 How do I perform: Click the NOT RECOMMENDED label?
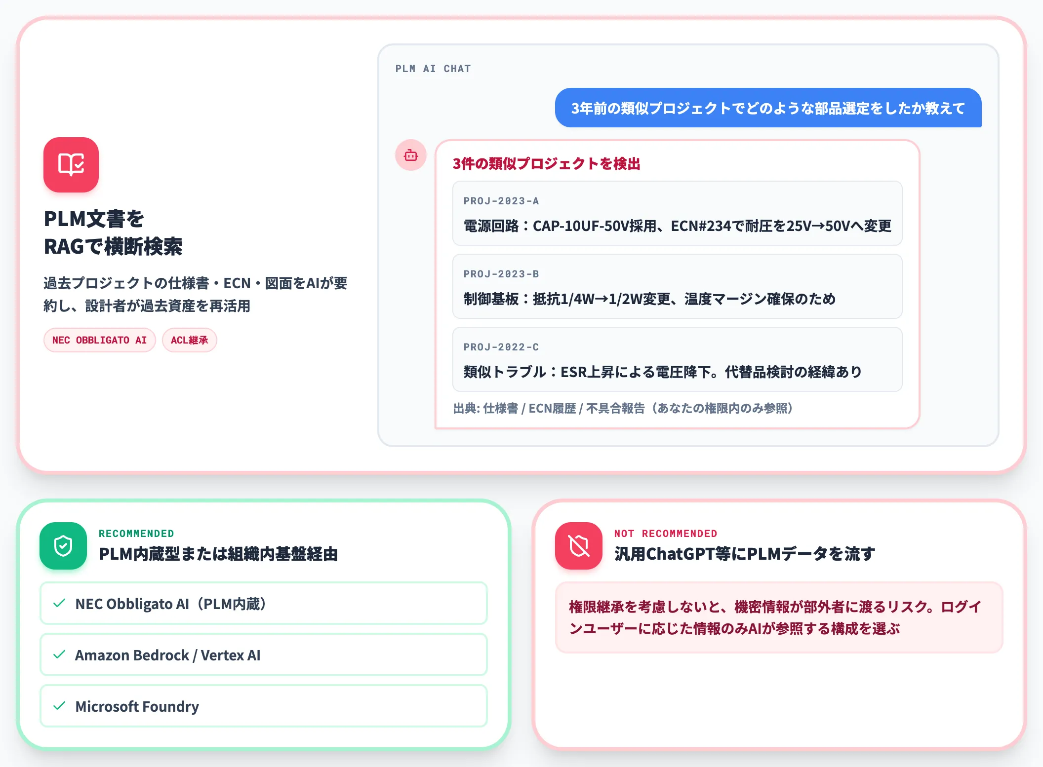(x=666, y=534)
